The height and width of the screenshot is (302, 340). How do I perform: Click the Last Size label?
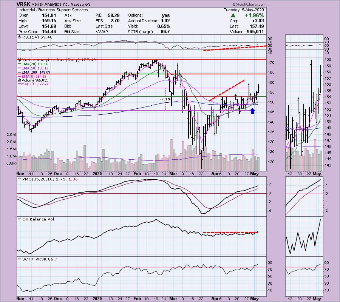pos(105,26)
